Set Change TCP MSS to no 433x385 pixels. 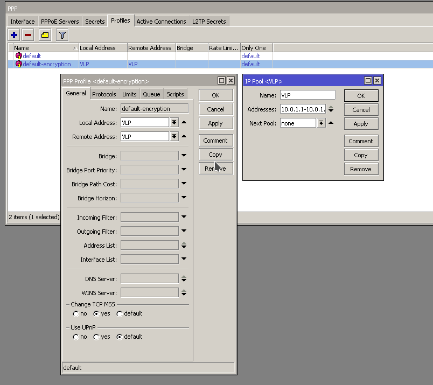click(x=76, y=313)
